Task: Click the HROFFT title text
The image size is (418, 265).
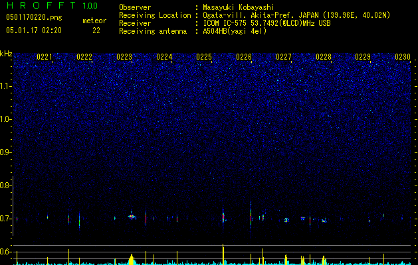Action: point(41,5)
